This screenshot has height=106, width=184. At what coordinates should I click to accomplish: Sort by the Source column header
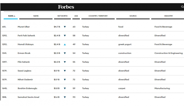[x=133, y=16]
